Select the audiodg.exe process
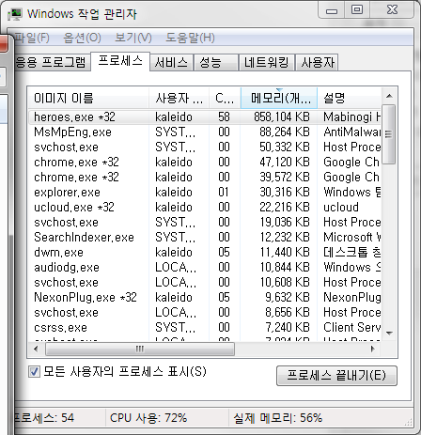Image resolution: width=421 pixels, height=435 pixels. [205, 268]
